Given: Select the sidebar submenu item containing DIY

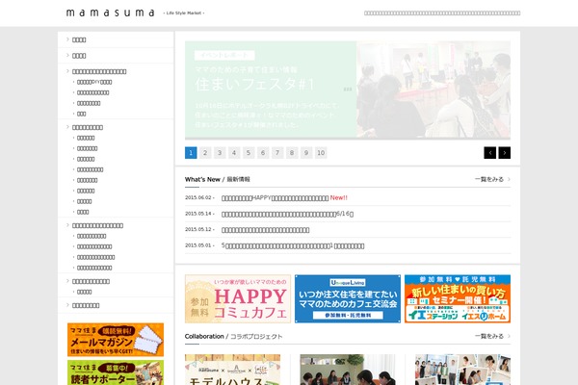Looking at the screenshot, I should [x=94, y=82].
